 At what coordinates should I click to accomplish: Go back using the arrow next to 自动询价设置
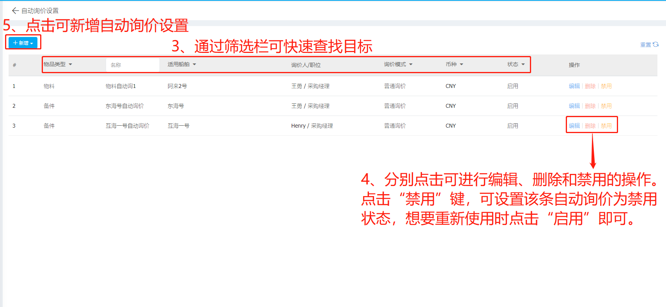(16, 11)
